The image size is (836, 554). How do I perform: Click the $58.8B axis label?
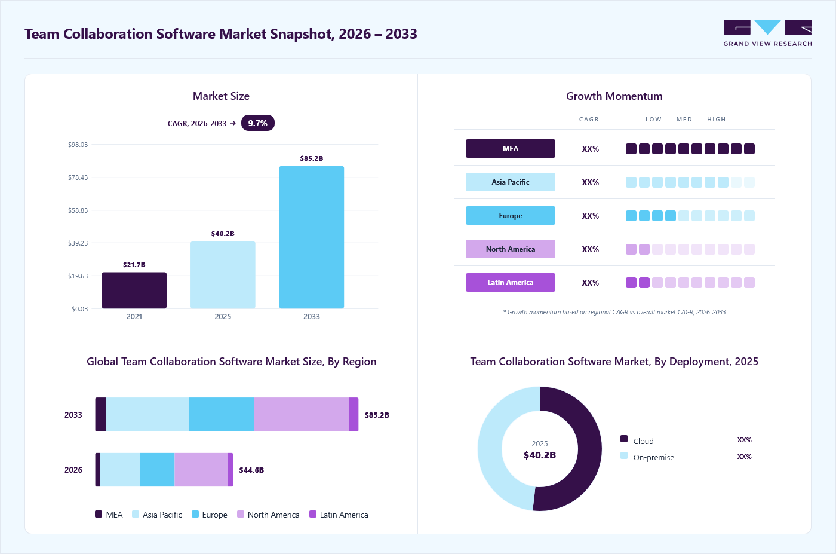click(78, 210)
